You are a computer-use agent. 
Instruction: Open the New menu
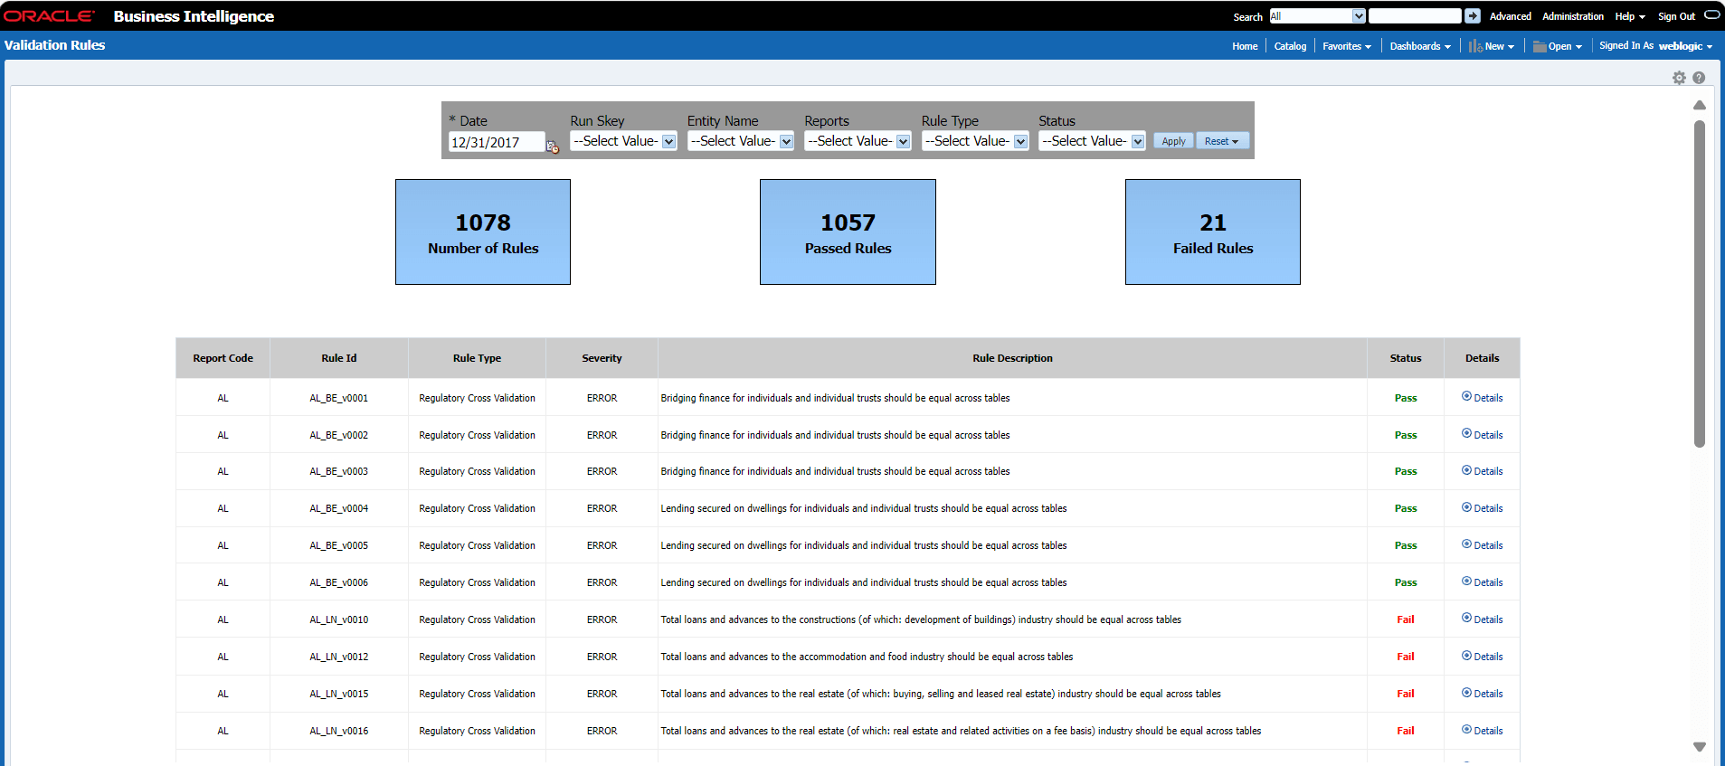click(x=1499, y=46)
